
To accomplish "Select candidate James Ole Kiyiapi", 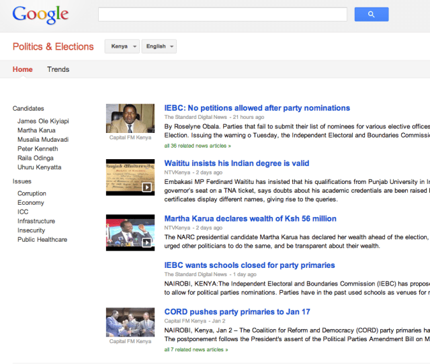I will pos(43,121).
